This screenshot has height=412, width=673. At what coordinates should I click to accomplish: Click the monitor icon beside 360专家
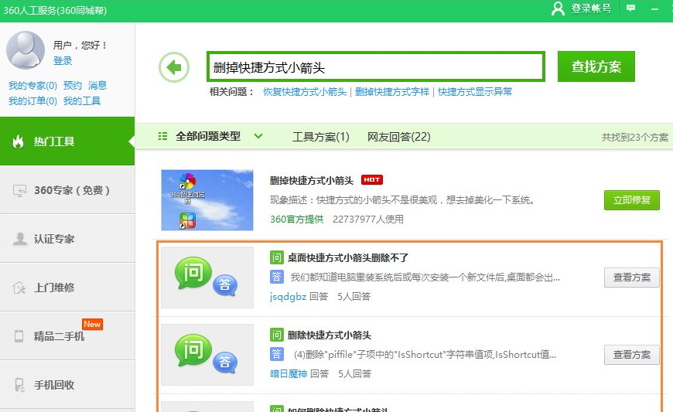(19, 190)
